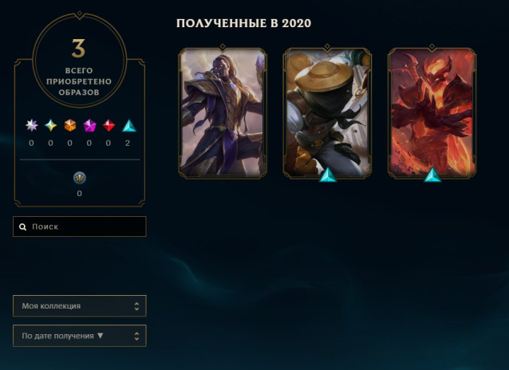This screenshot has height=370, width=509.
Task: Click the teal gem under the fiery skin
Action: 432,175
